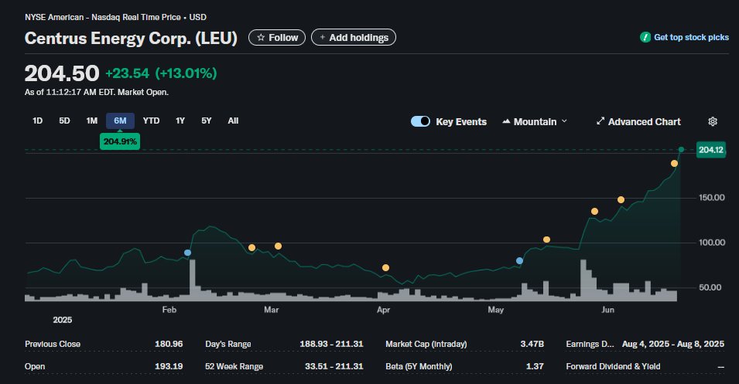Select the YTD time range tab
This screenshot has width=739, height=384.
tap(151, 121)
